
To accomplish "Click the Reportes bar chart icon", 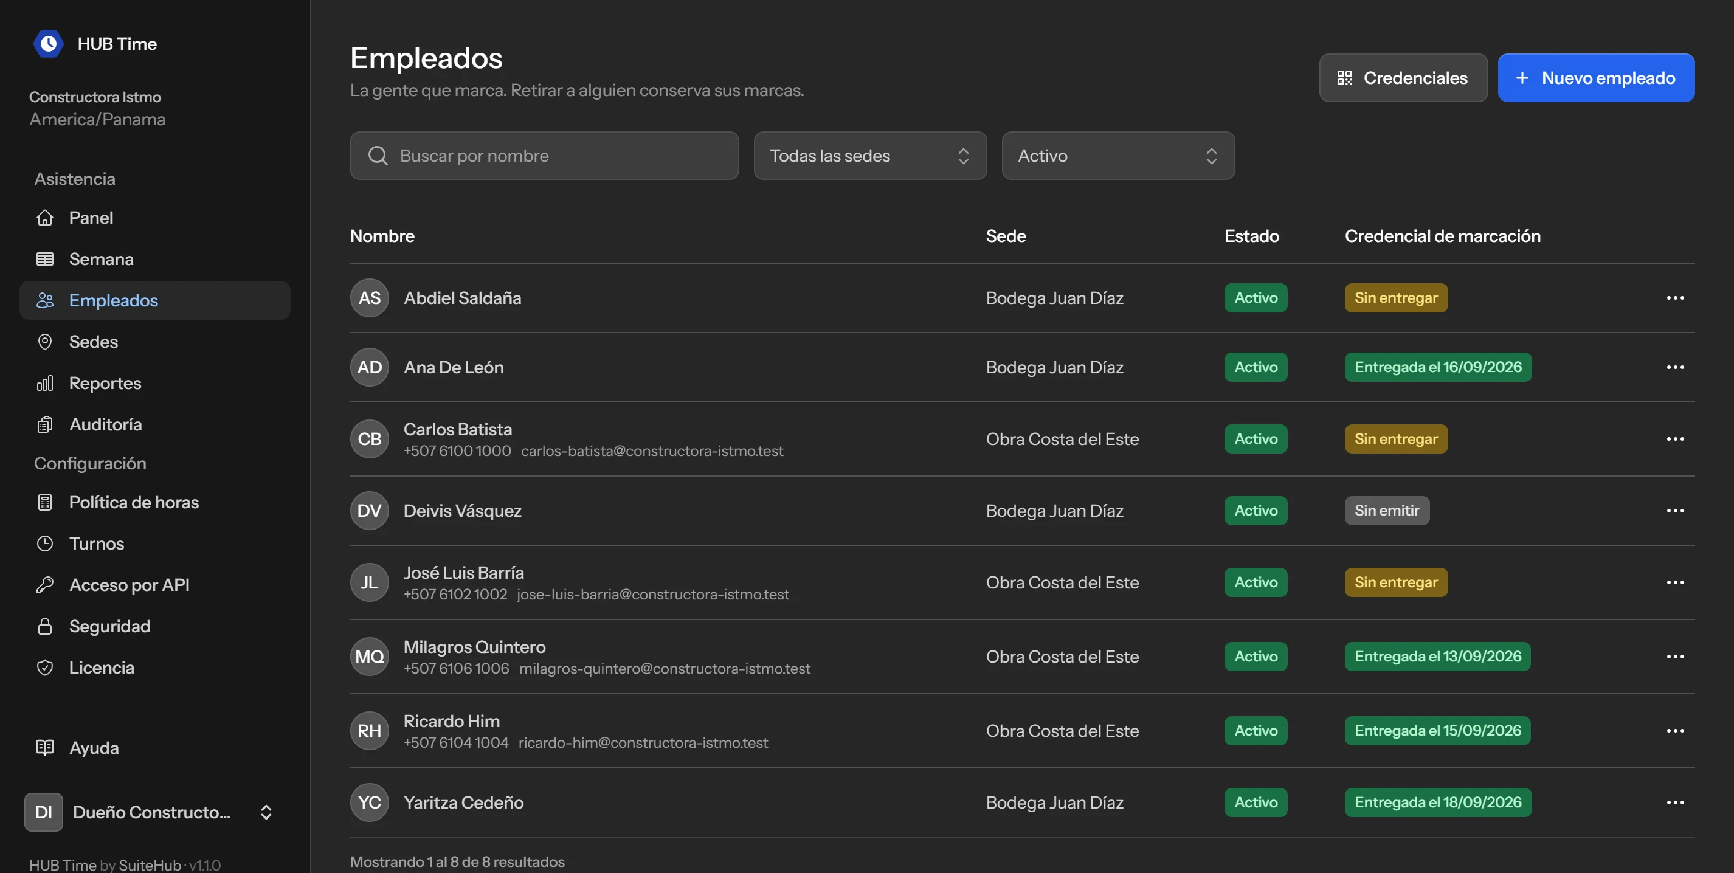I will pos(45,383).
